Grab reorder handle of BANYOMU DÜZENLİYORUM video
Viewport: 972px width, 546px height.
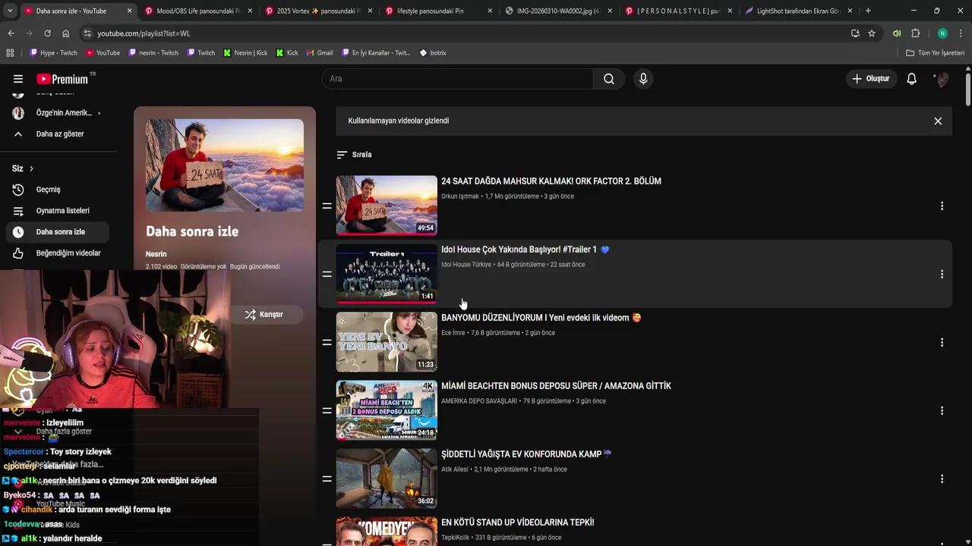point(327,342)
